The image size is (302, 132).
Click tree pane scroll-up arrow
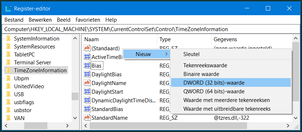(75, 38)
